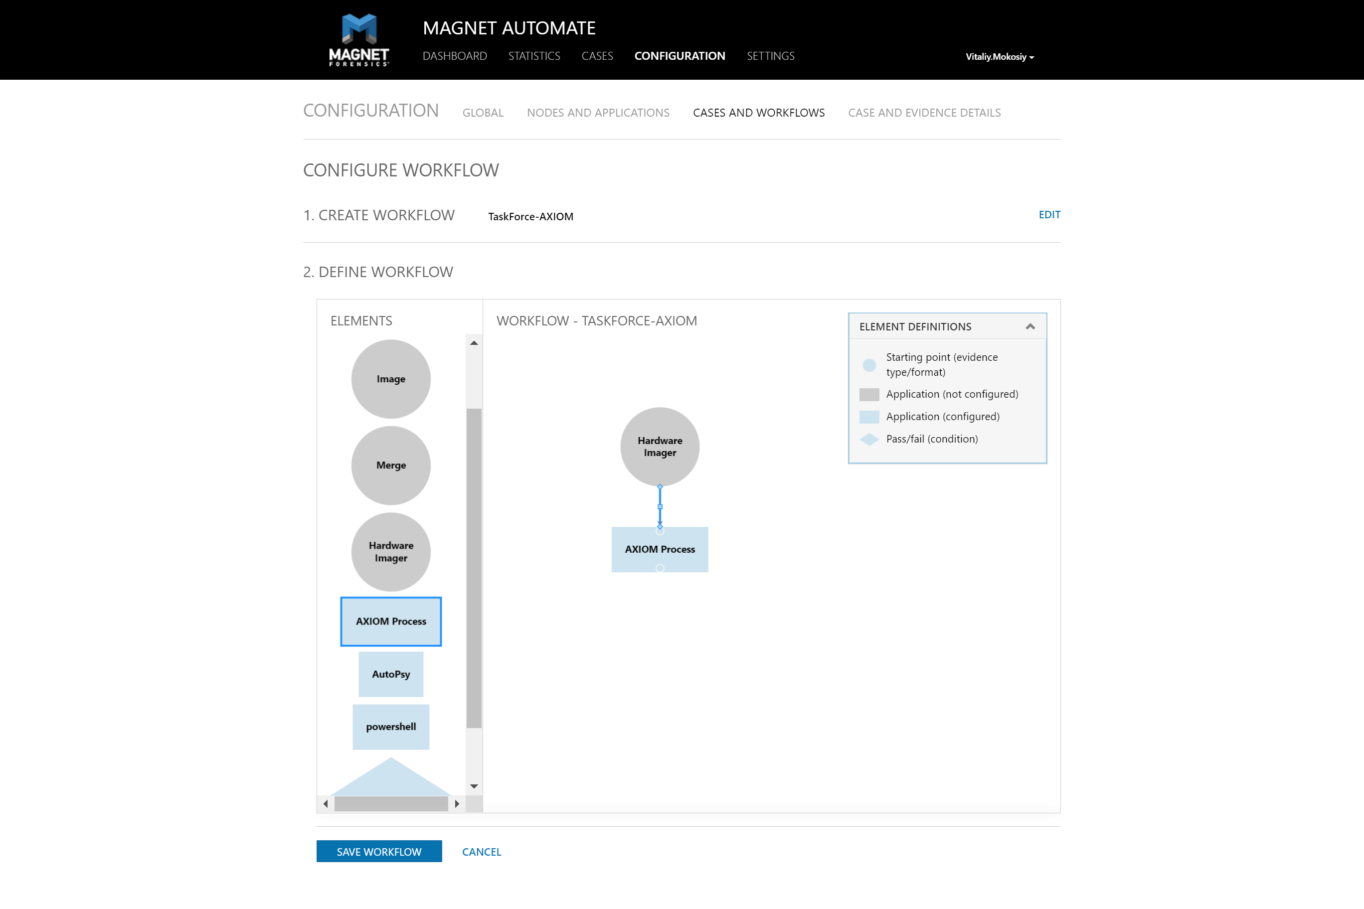Click the configured application blue swatch

coord(869,418)
